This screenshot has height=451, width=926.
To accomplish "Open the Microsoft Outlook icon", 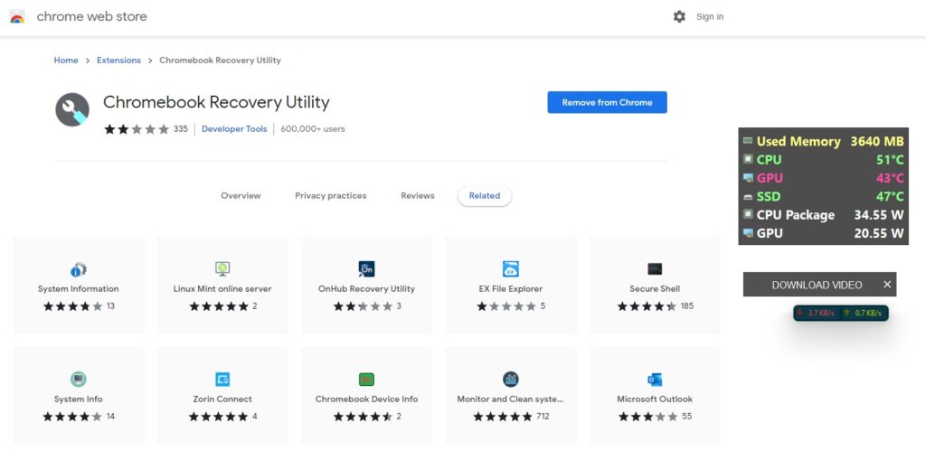I will 655,379.
